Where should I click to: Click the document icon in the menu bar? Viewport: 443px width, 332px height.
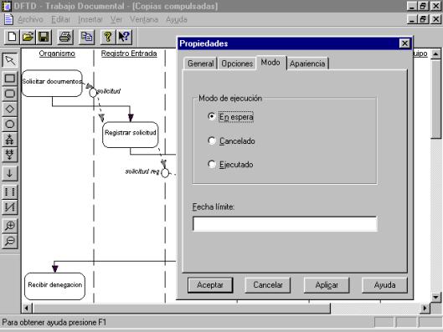coord(8,19)
